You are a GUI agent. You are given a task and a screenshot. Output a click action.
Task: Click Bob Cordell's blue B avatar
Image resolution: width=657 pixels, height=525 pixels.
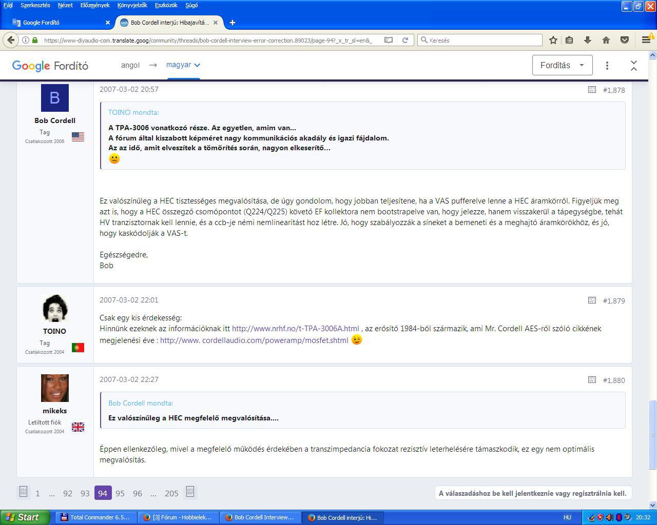(x=55, y=98)
